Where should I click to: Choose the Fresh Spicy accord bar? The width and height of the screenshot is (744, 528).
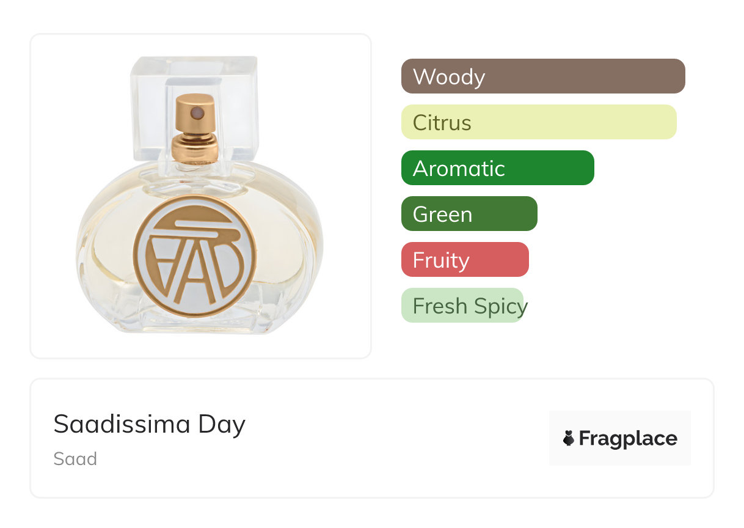462,306
